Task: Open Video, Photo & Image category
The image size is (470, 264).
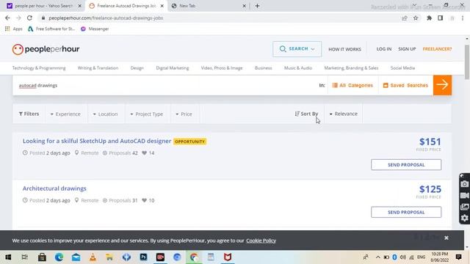Action: coord(222,68)
